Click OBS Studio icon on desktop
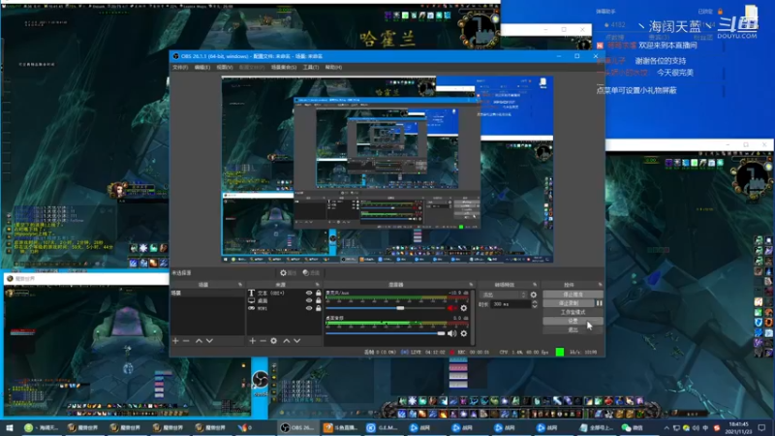Viewport: 775px width, 436px height. point(260,381)
